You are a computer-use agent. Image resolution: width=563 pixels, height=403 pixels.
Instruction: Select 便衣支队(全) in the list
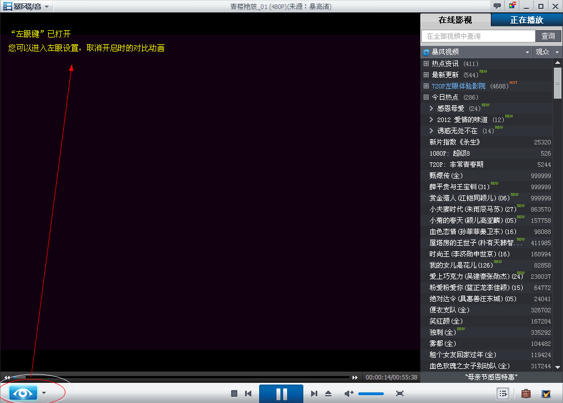tap(487, 310)
